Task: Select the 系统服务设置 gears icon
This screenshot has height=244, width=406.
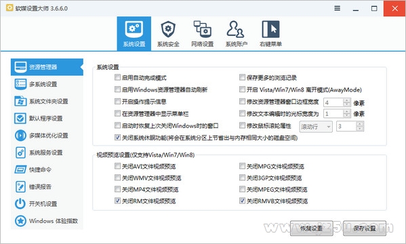Action: [x=20, y=152]
